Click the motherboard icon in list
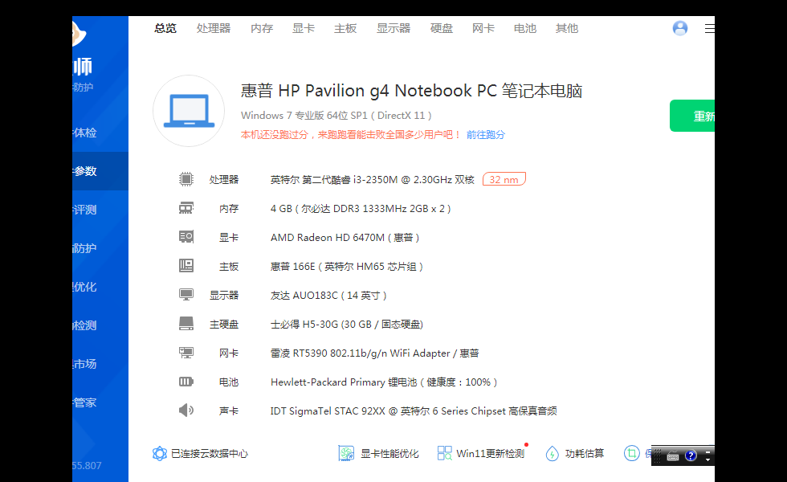This screenshot has height=482, width=787. click(186, 266)
